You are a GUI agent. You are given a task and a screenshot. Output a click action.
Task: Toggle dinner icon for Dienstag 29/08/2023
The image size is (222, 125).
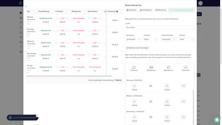[x=167, y=85]
